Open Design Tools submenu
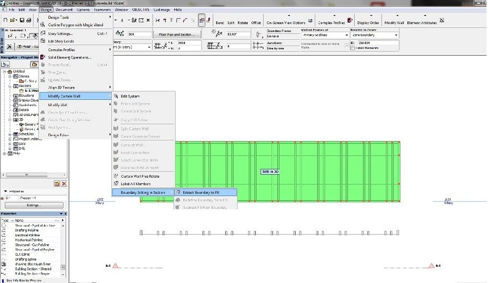488x283 pixels. 59,17
